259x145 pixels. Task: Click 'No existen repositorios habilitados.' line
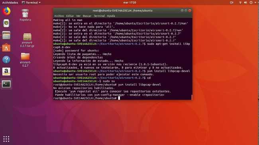click(84, 88)
